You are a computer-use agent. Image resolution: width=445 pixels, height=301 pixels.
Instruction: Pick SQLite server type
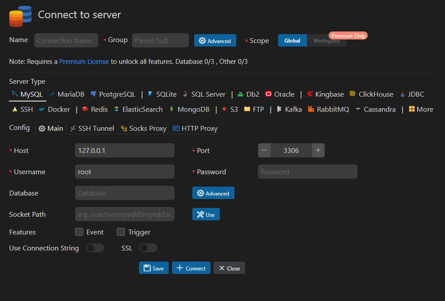(x=163, y=94)
